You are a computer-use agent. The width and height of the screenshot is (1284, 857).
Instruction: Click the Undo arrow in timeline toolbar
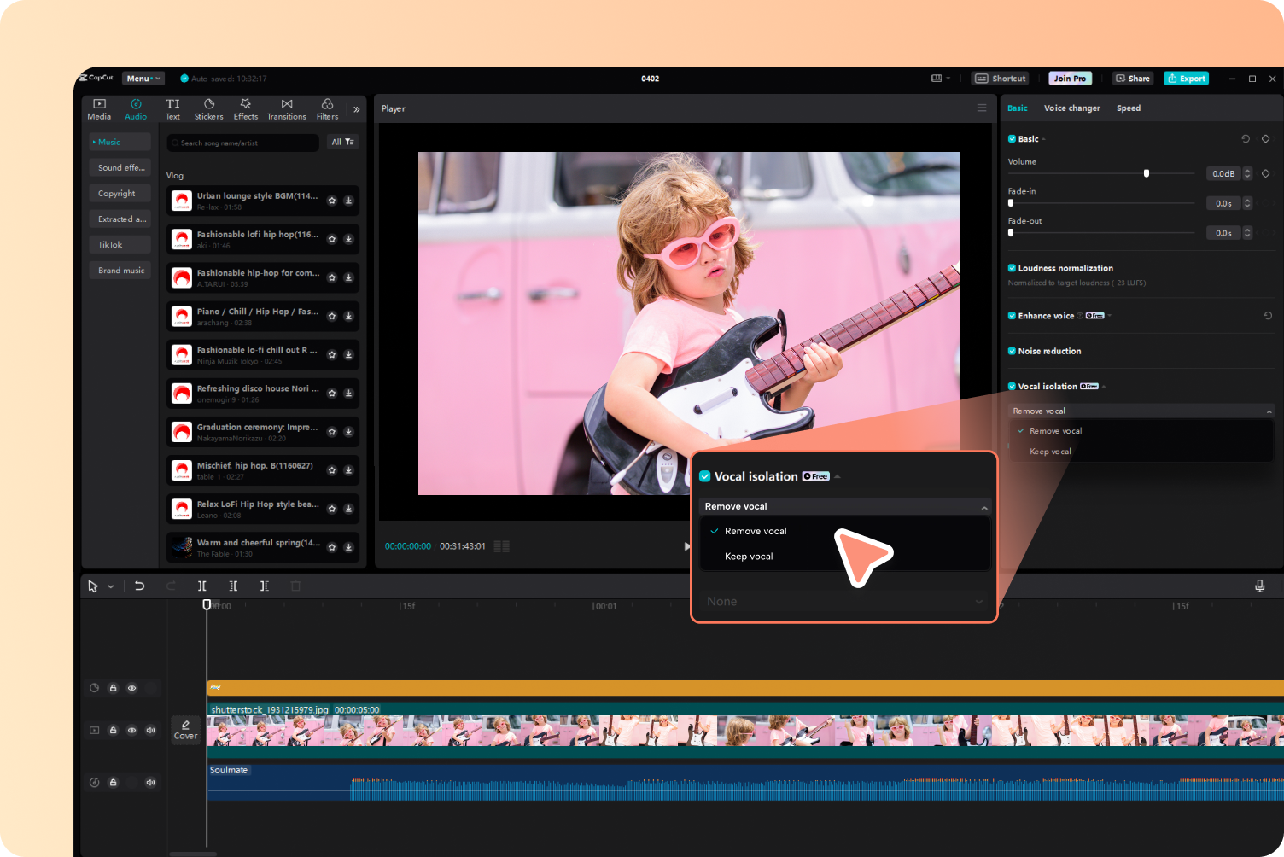pyautogui.click(x=139, y=586)
